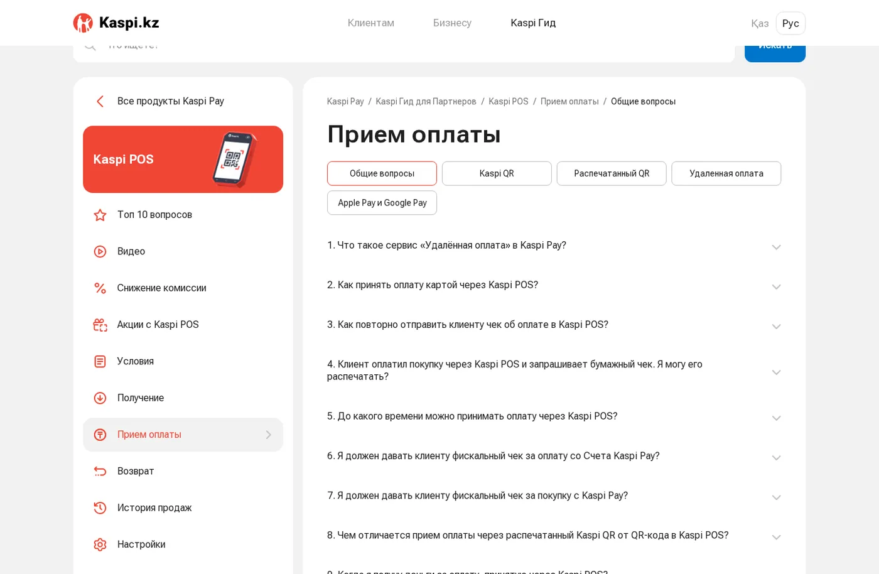
Task: Click the star icon next to Топ 10 вопросов
Action: pyautogui.click(x=100, y=215)
